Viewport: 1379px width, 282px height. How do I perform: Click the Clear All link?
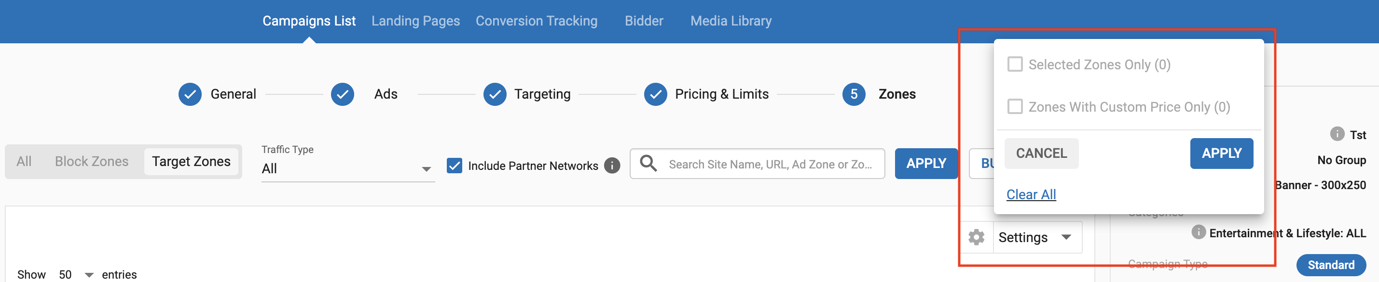1031,194
